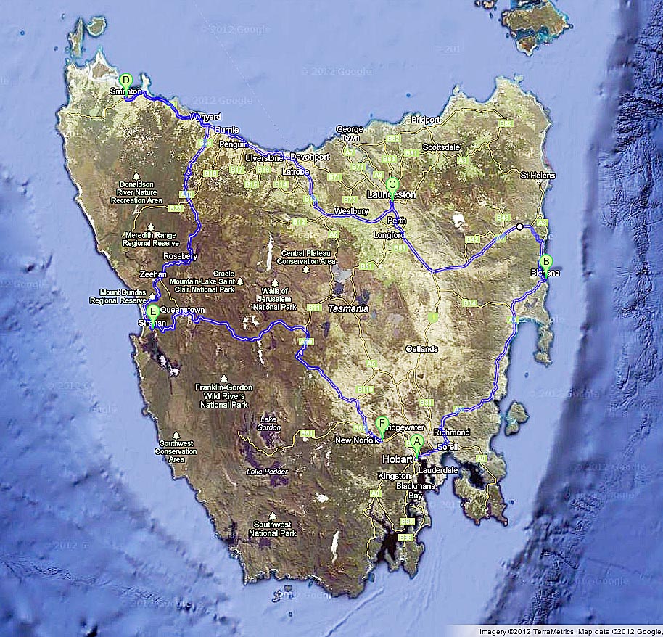
Task: Click the white waypoint dot on the route
Action: 519,227
